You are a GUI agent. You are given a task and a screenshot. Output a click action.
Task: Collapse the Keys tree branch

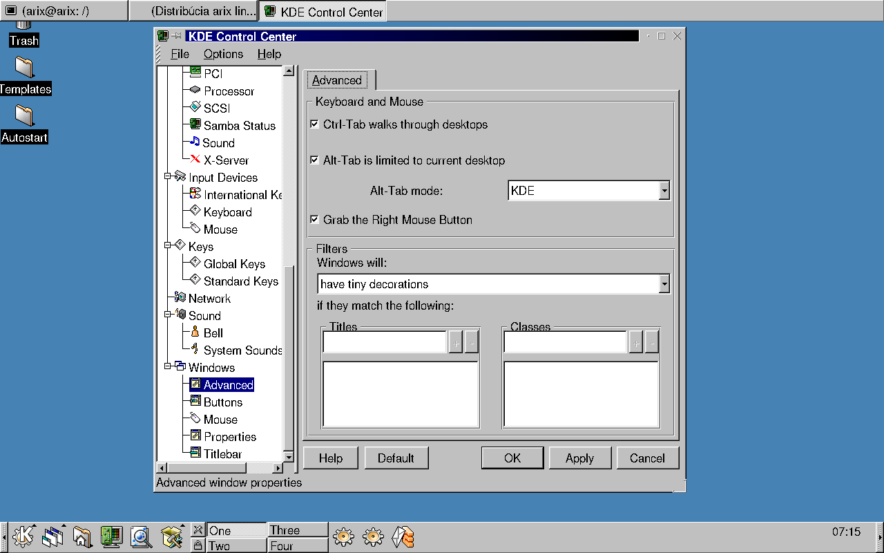coord(168,246)
